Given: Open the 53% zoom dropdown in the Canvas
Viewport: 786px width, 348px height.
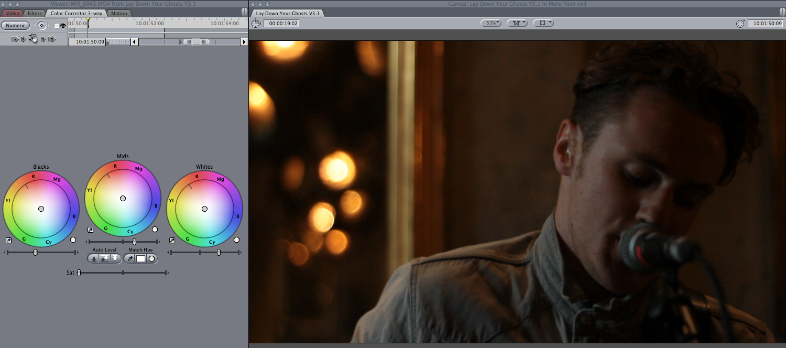Looking at the screenshot, I should (x=490, y=23).
